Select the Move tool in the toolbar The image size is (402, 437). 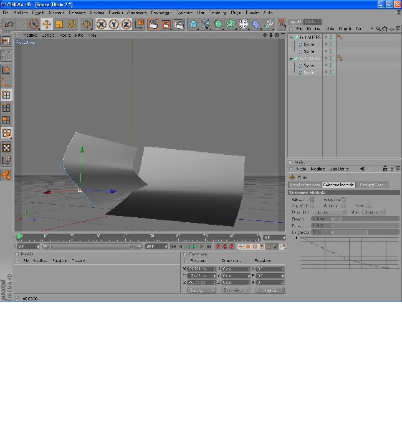[47, 24]
